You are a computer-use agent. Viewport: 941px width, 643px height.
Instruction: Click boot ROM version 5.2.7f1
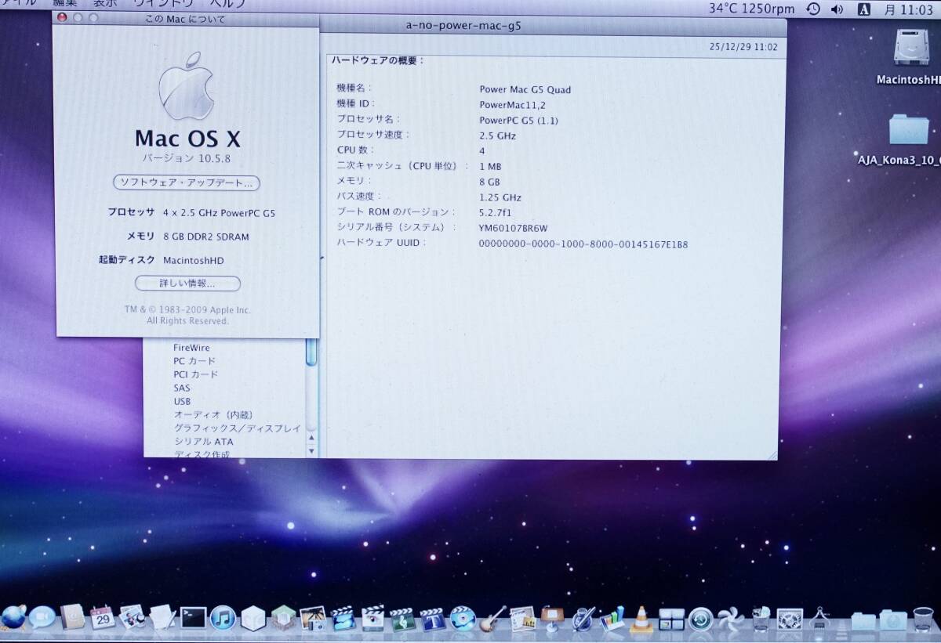pos(495,212)
